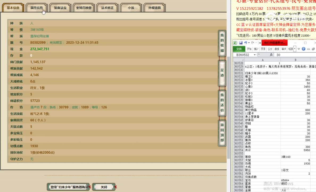Screen dimensions: 316x192
Task: Click the 关闭 button at the bottom
Action: pos(104,187)
